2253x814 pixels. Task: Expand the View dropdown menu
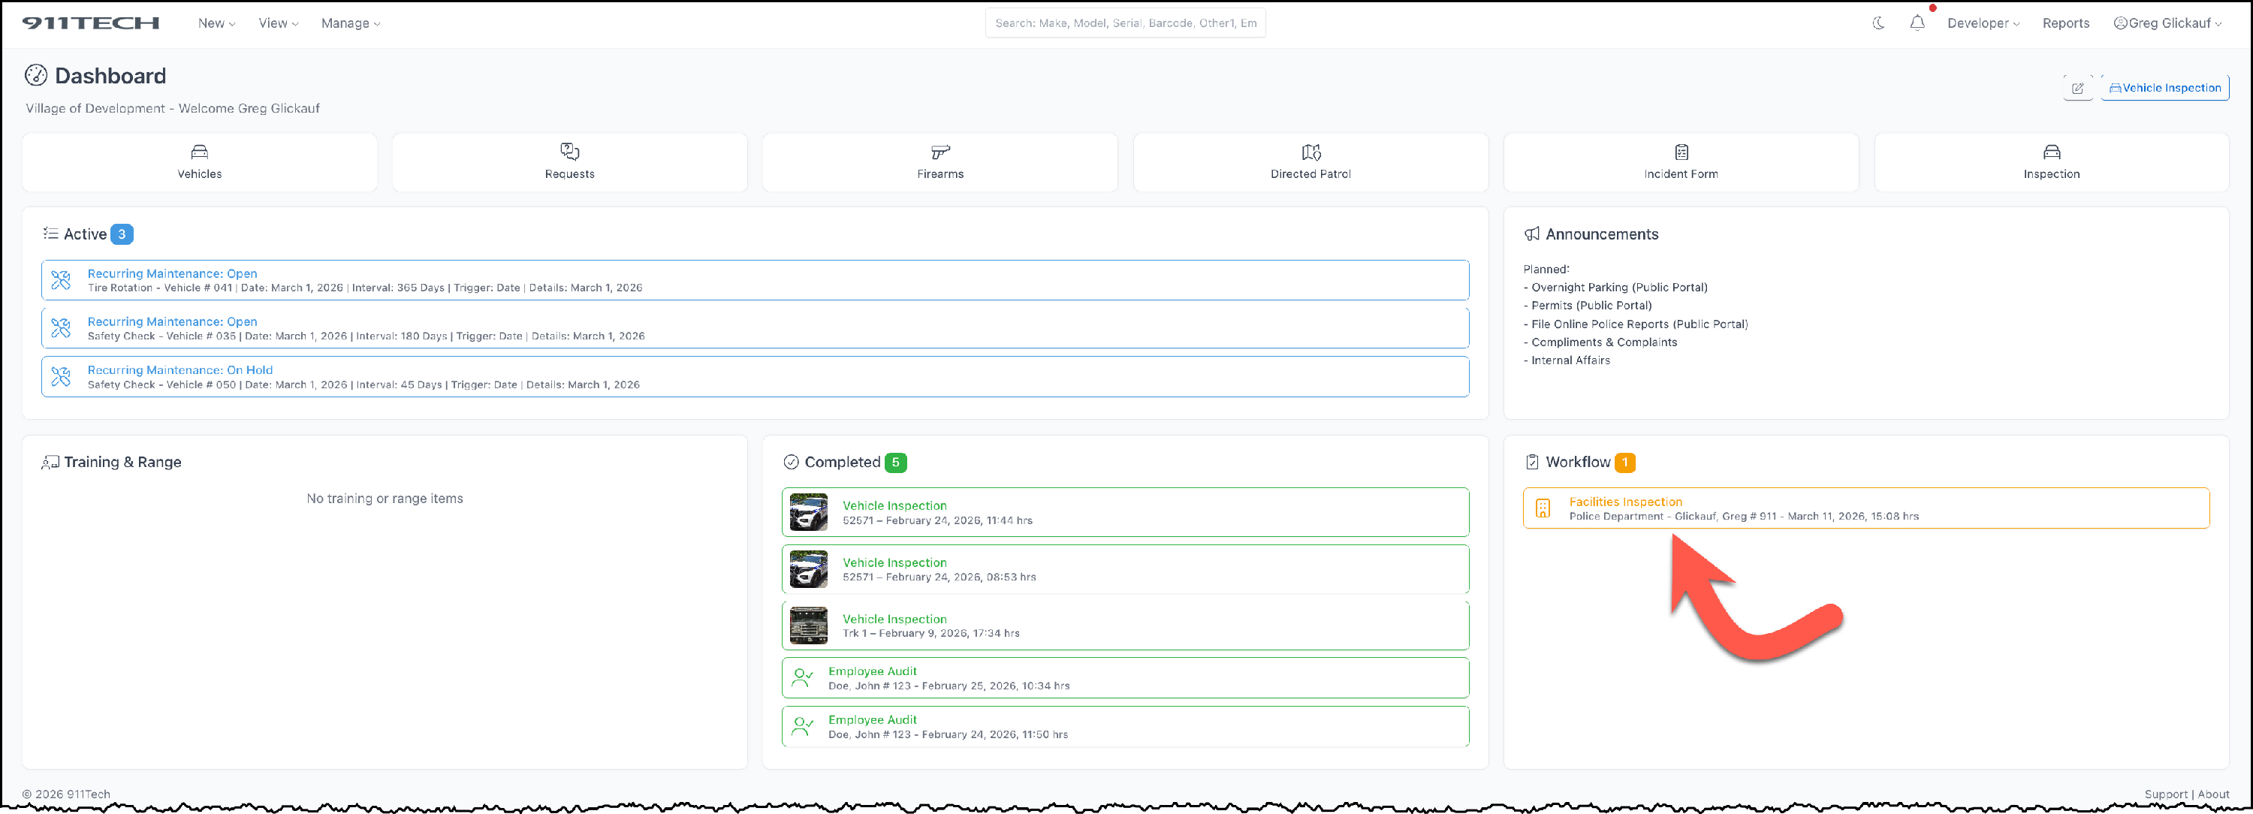coord(278,23)
